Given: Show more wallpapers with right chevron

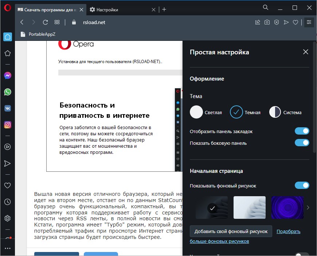Looking at the screenshot, I should (x=308, y=207).
